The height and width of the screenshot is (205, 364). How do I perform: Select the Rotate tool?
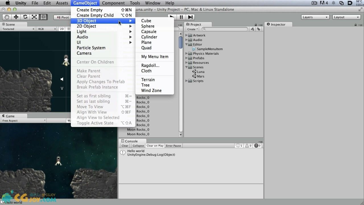[25, 17]
